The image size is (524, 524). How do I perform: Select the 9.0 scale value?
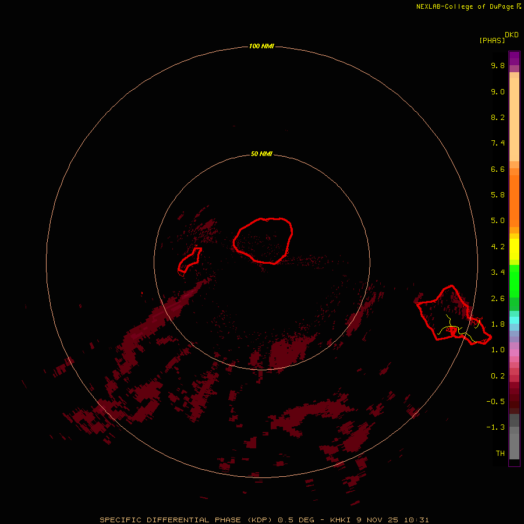(x=498, y=91)
